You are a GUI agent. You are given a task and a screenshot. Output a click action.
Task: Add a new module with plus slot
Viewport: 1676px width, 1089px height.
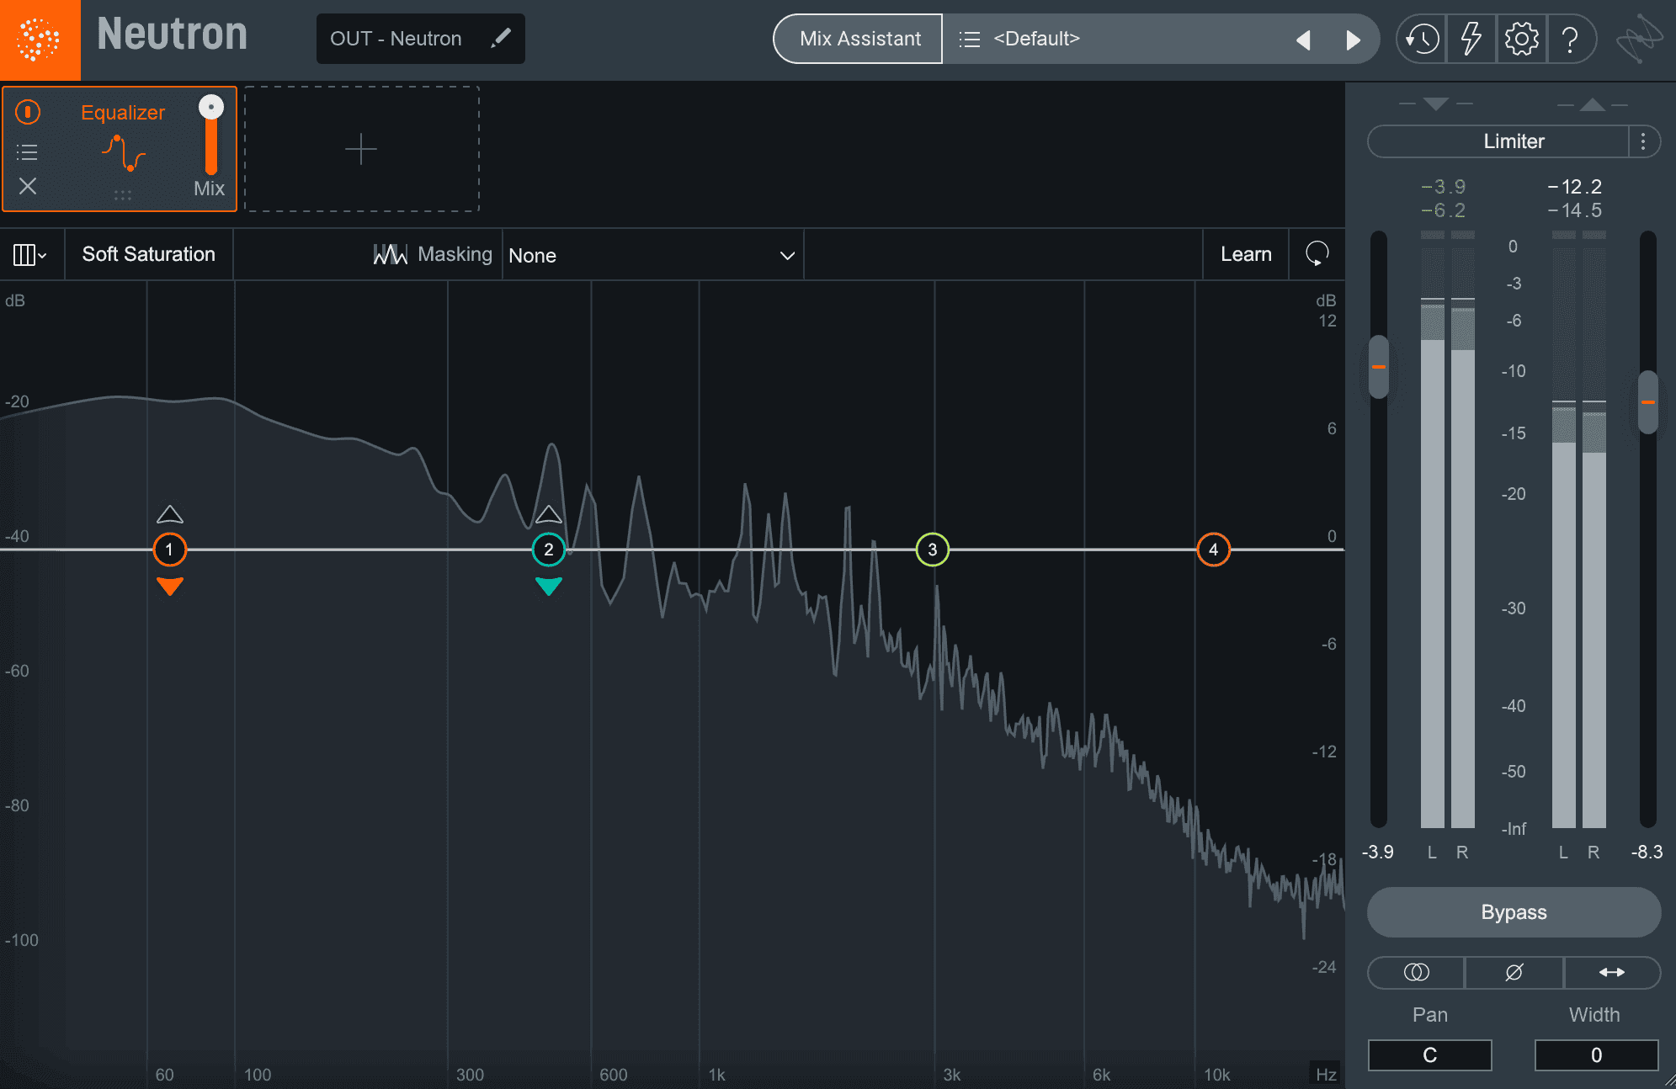pyautogui.click(x=361, y=149)
